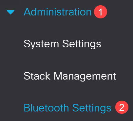Click the Administration menu heading
The width and height of the screenshot is (133, 121).
[58, 12]
